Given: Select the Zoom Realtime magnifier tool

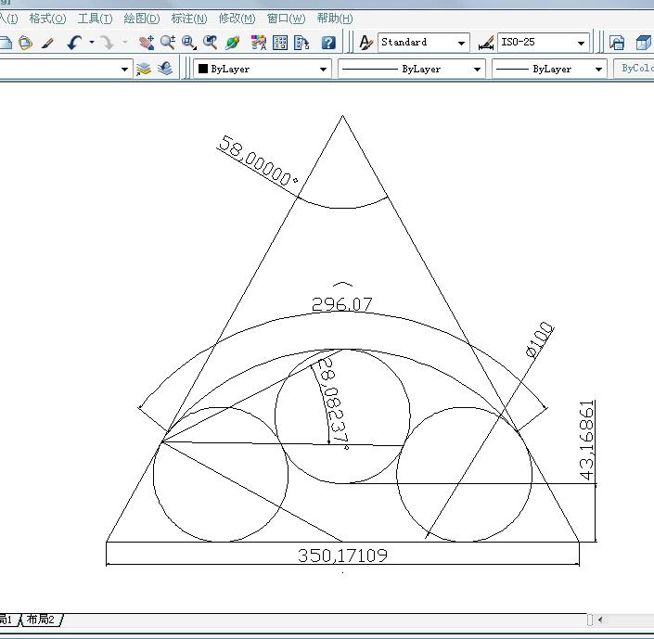Looking at the screenshot, I should point(168,43).
